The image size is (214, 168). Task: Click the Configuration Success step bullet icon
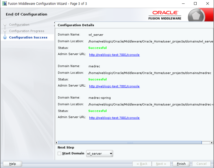pyautogui.click(x=5, y=37)
